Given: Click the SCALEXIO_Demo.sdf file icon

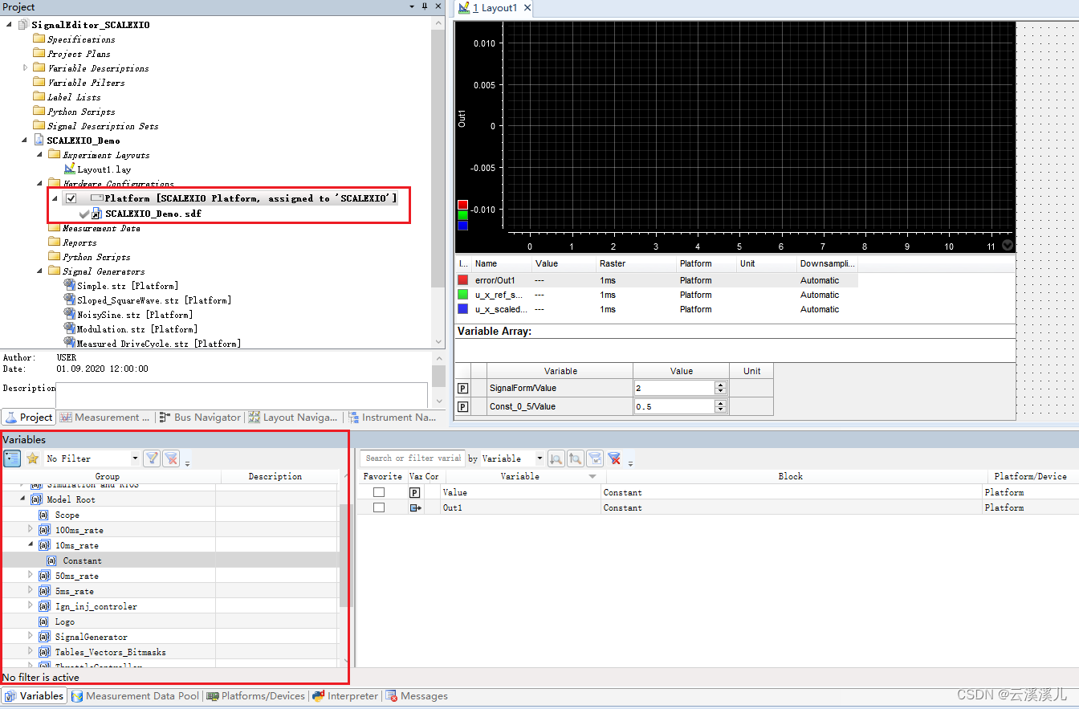Looking at the screenshot, I should click(96, 214).
